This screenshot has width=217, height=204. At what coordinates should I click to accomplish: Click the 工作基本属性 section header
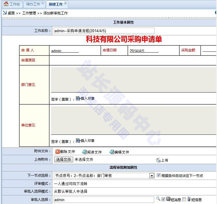123,22
